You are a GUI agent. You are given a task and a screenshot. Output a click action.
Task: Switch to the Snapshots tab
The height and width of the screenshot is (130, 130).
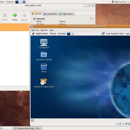(50, 14)
